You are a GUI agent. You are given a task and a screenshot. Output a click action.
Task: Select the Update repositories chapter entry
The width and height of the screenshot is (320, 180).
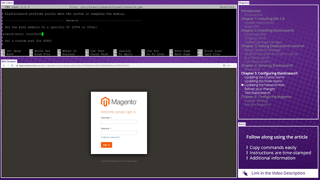[259, 23]
